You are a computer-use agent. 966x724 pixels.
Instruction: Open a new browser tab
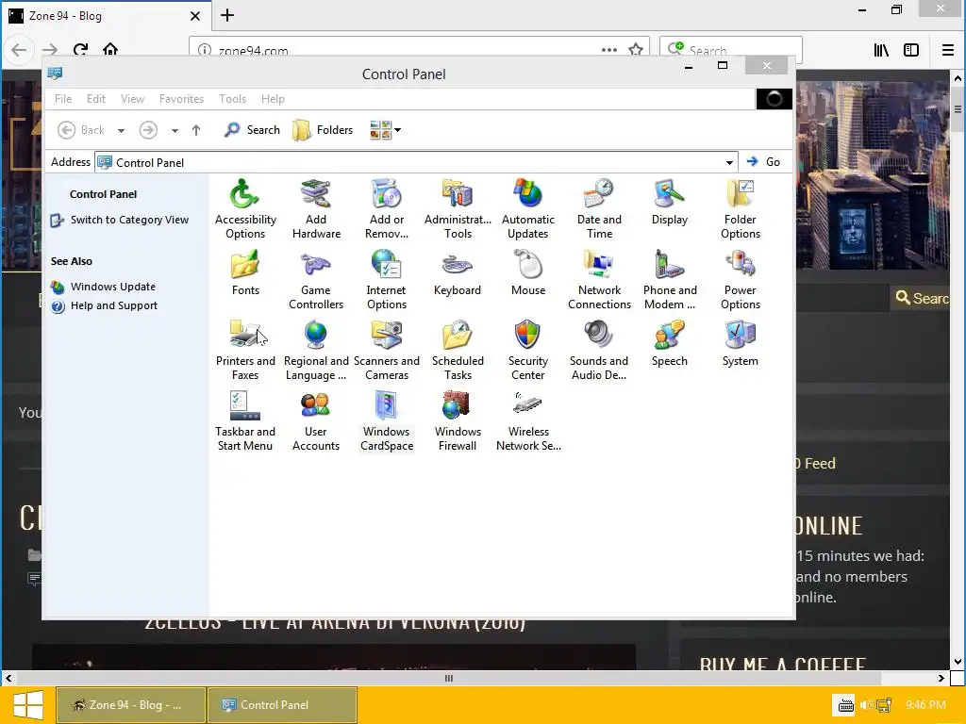click(227, 15)
